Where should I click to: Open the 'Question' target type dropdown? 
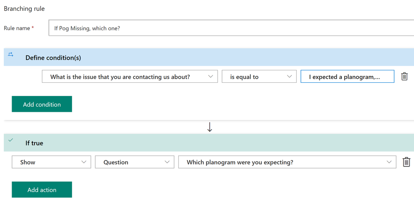(134, 162)
